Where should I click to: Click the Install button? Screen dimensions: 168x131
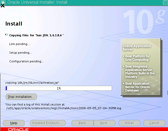click(x=129, y=123)
